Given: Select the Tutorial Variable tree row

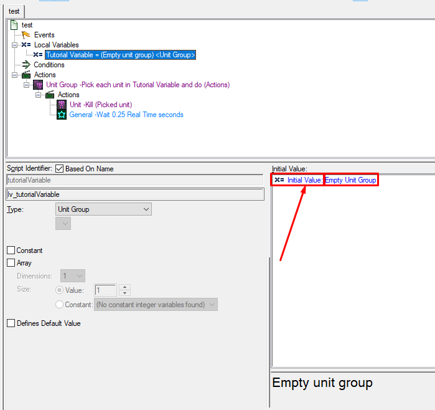Looking at the screenshot, I should tap(120, 55).
